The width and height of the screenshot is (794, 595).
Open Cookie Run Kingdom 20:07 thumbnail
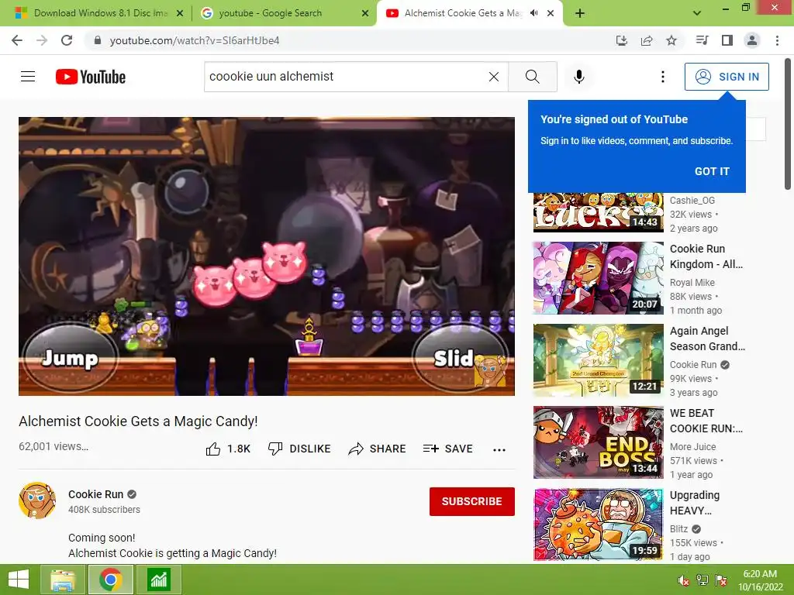pos(598,278)
